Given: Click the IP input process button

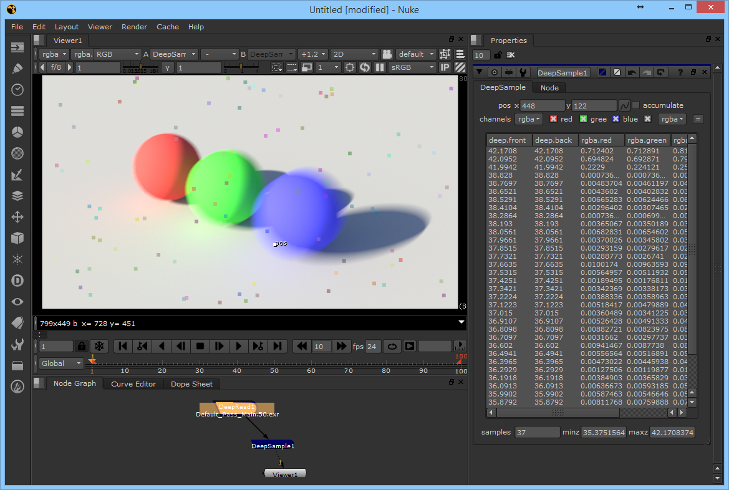Looking at the screenshot, I should coord(445,67).
